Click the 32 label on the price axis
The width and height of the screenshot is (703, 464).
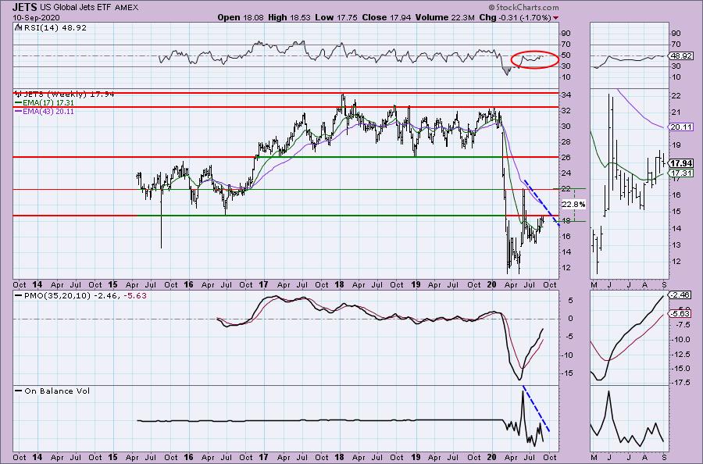pyautogui.click(x=566, y=111)
